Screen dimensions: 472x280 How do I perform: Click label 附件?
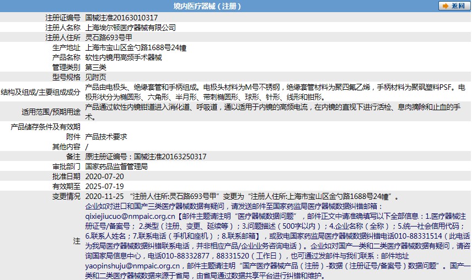pos(73,137)
